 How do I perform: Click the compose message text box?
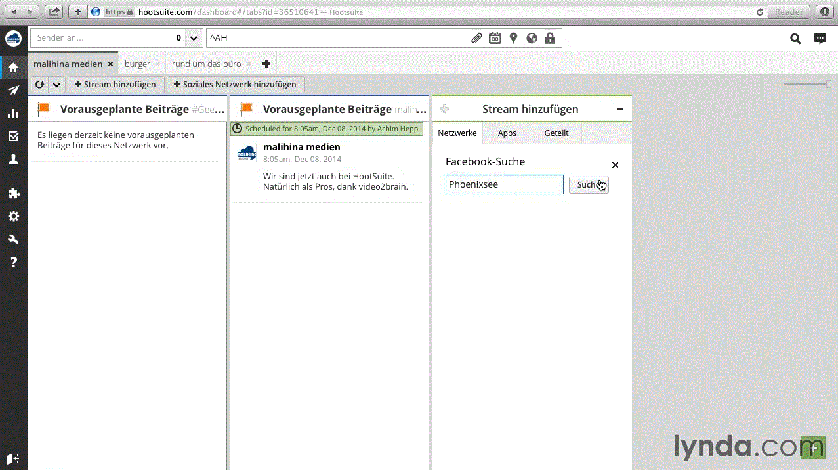[384, 39]
